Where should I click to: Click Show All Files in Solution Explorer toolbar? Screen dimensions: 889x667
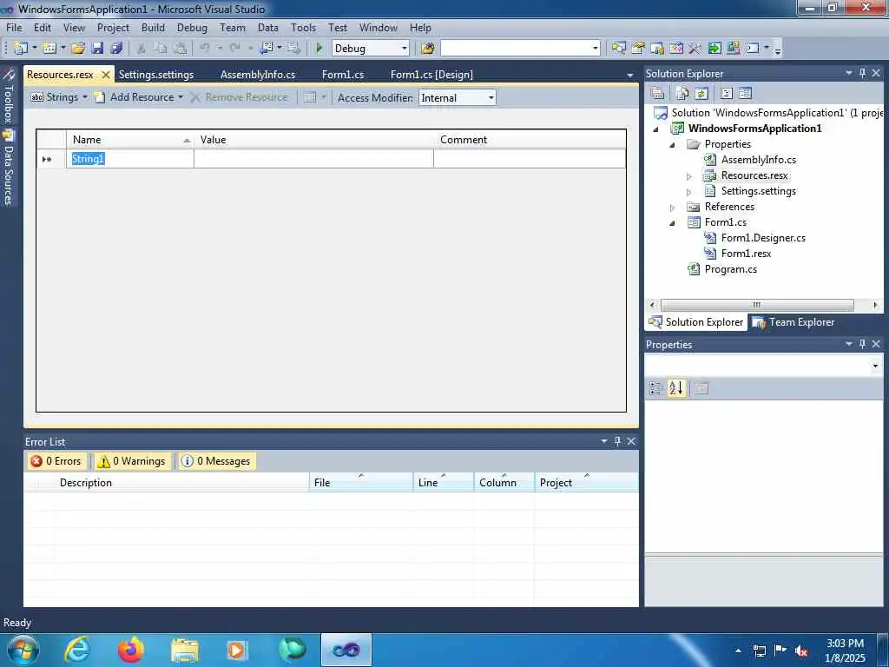(682, 93)
